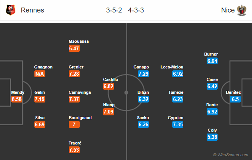Click Benítez's 6.5 rating badge
Screen dimensions: 252x160
pyautogui.click(x=235, y=99)
